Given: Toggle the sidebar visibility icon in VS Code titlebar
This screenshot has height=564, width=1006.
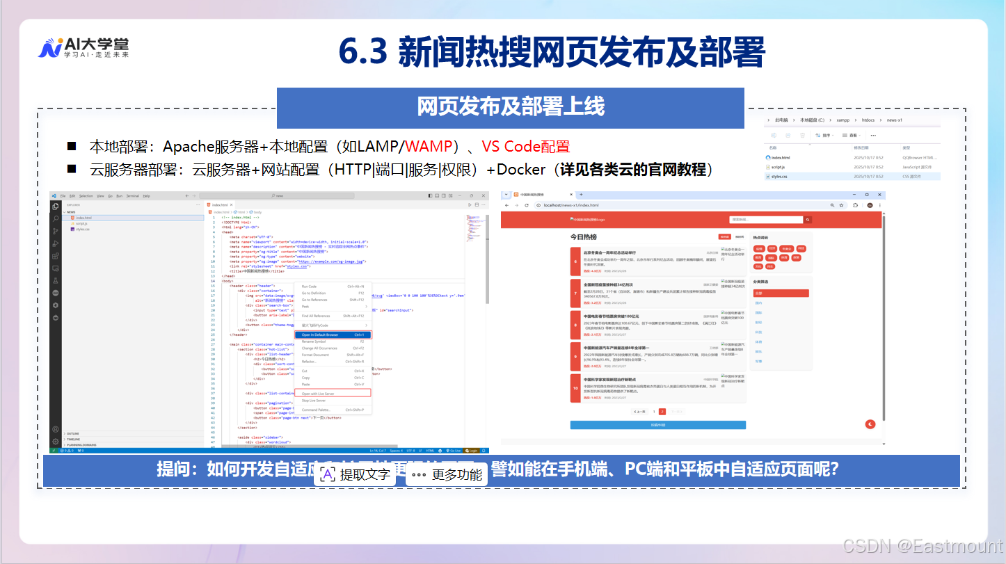Looking at the screenshot, I should click(430, 195).
